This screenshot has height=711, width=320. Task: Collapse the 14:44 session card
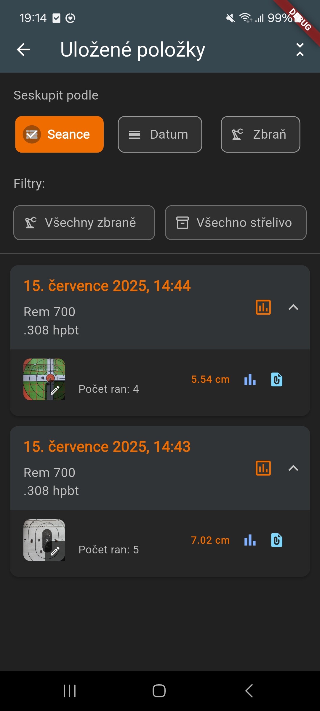[x=293, y=307]
